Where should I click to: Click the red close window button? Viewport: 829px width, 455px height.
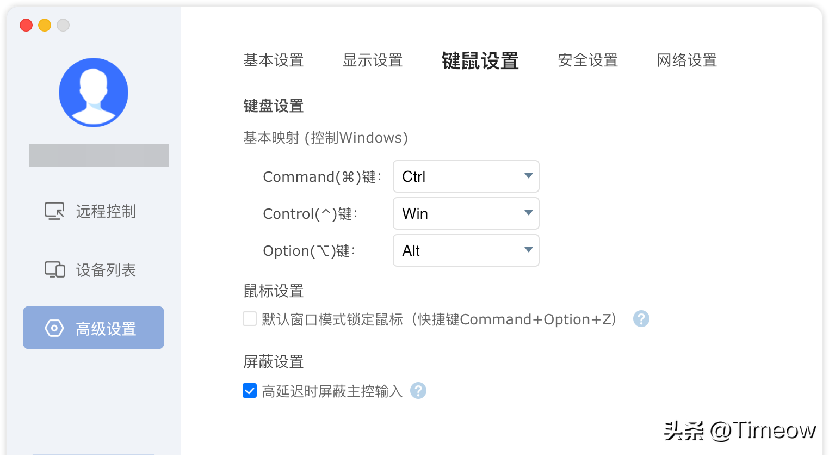pyautogui.click(x=26, y=25)
